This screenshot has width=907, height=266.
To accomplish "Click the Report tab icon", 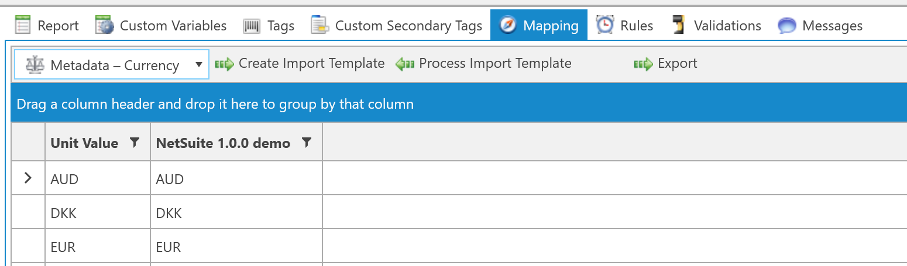I will (x=23, y=26).
